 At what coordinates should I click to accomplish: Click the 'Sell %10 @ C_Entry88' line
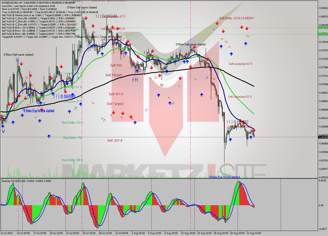click(39, 24)
